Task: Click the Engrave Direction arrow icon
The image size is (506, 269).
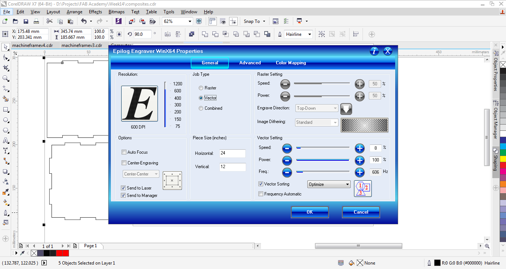Action: [x=346, y=109]
